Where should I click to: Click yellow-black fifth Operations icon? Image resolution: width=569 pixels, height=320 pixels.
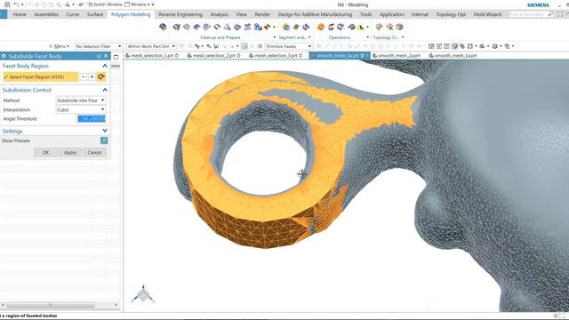tap(361, 27)
